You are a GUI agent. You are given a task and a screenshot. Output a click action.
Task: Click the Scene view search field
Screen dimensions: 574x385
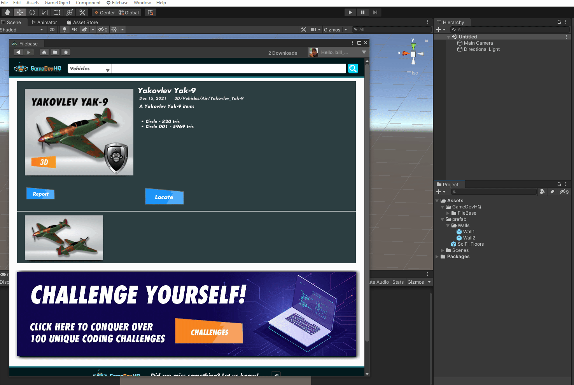(x=392, y=29)
